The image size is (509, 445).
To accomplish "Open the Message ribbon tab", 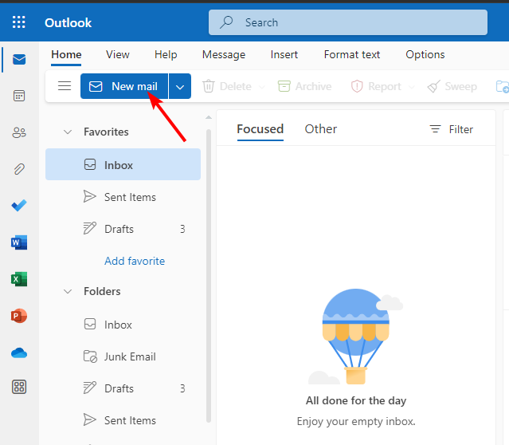I will tap(224, 54).
